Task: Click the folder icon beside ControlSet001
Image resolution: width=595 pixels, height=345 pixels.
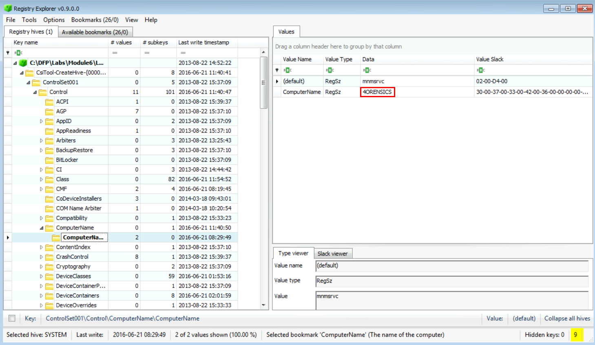Action: [x=36, y=82]
